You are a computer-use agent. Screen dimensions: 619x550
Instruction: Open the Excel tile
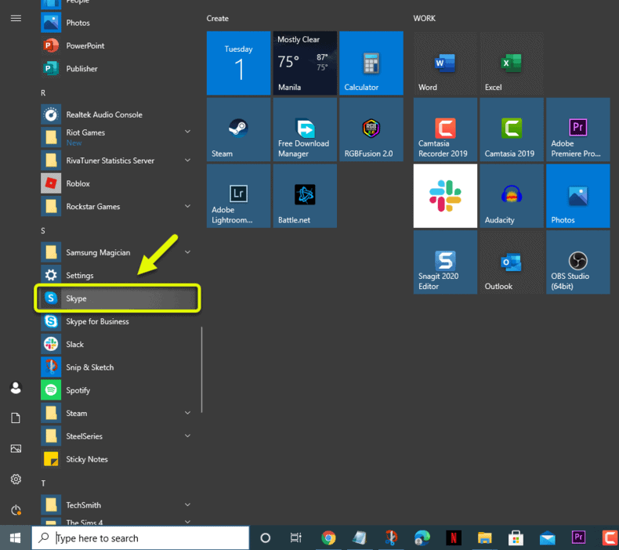coord(512,63)
